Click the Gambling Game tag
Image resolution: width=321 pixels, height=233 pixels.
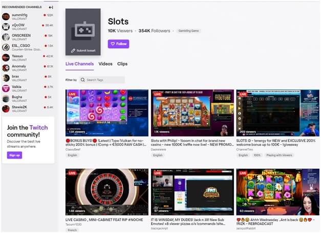(188, 31)
